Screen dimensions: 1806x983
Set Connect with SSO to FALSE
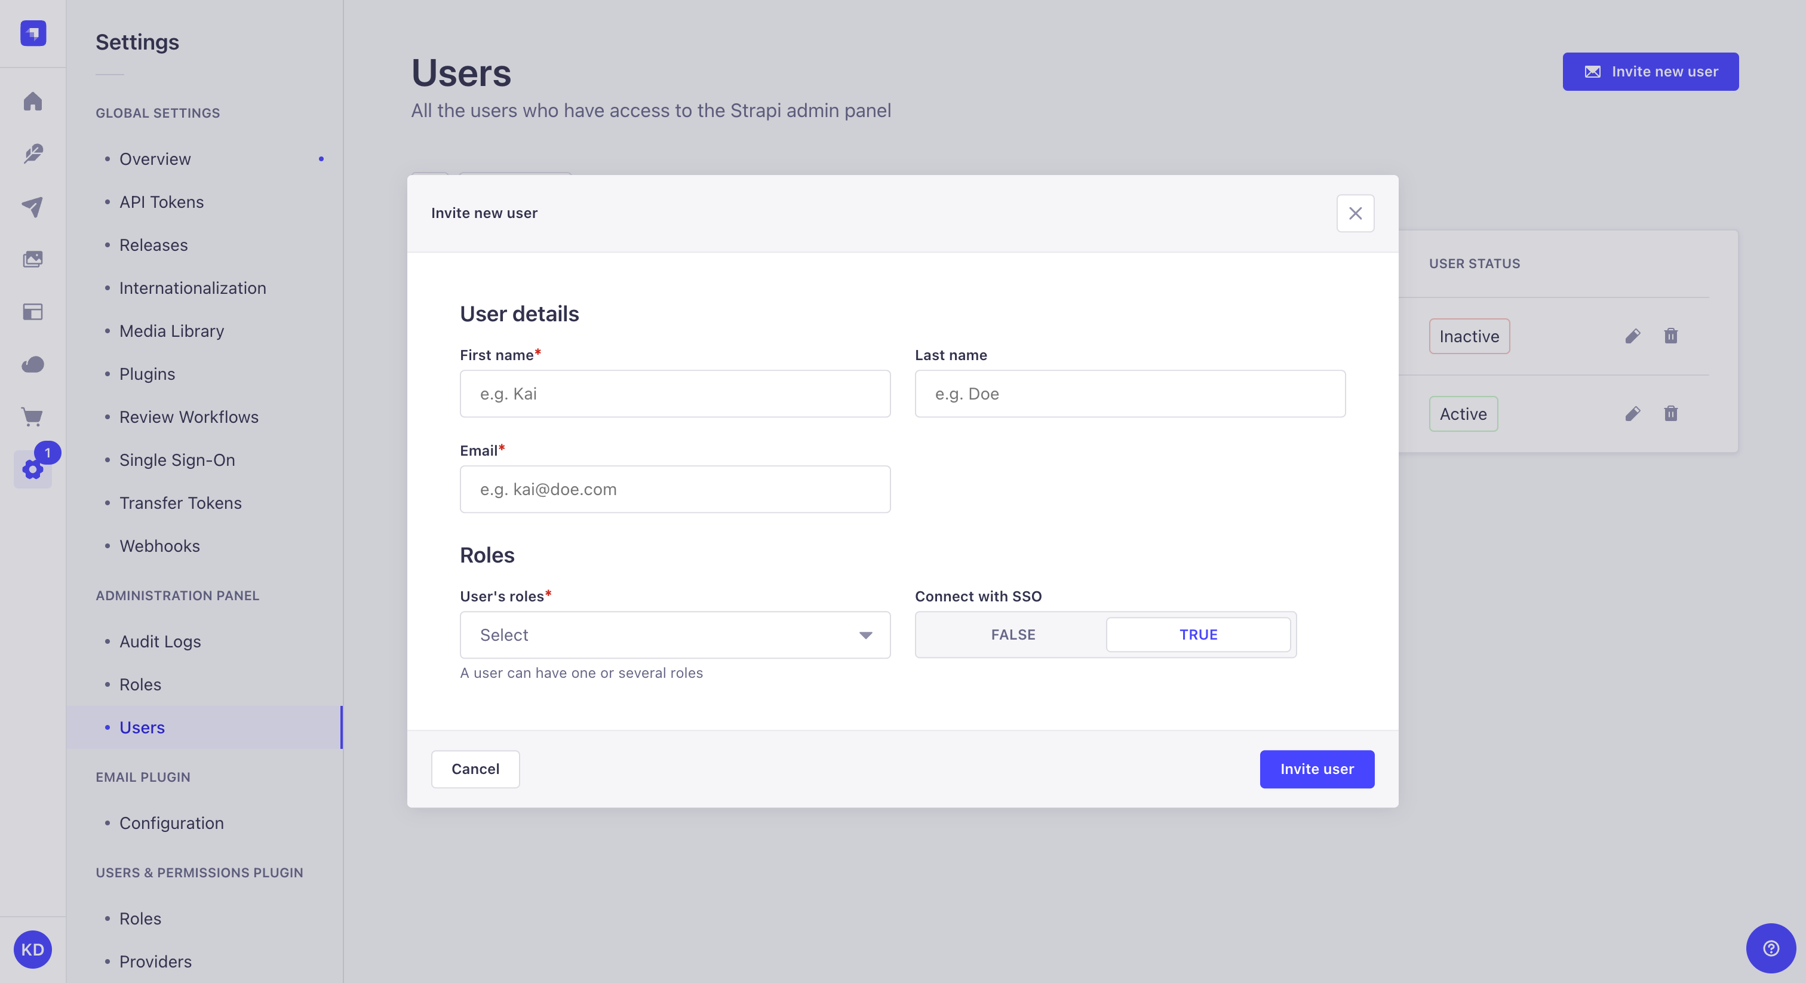tap(1012, 635)
